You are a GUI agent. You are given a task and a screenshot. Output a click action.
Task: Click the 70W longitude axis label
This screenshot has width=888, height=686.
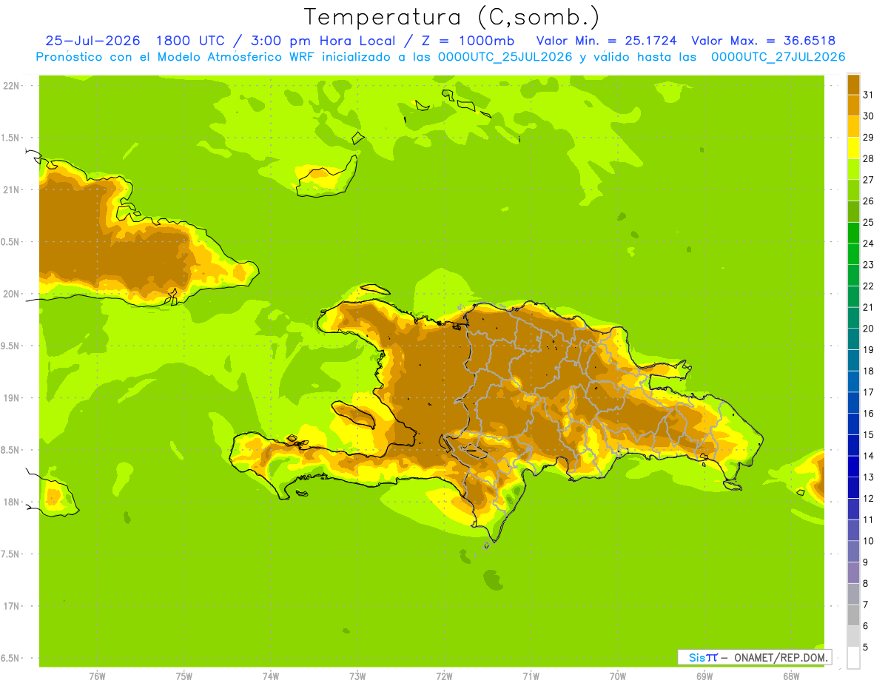(x=618, y=676)
